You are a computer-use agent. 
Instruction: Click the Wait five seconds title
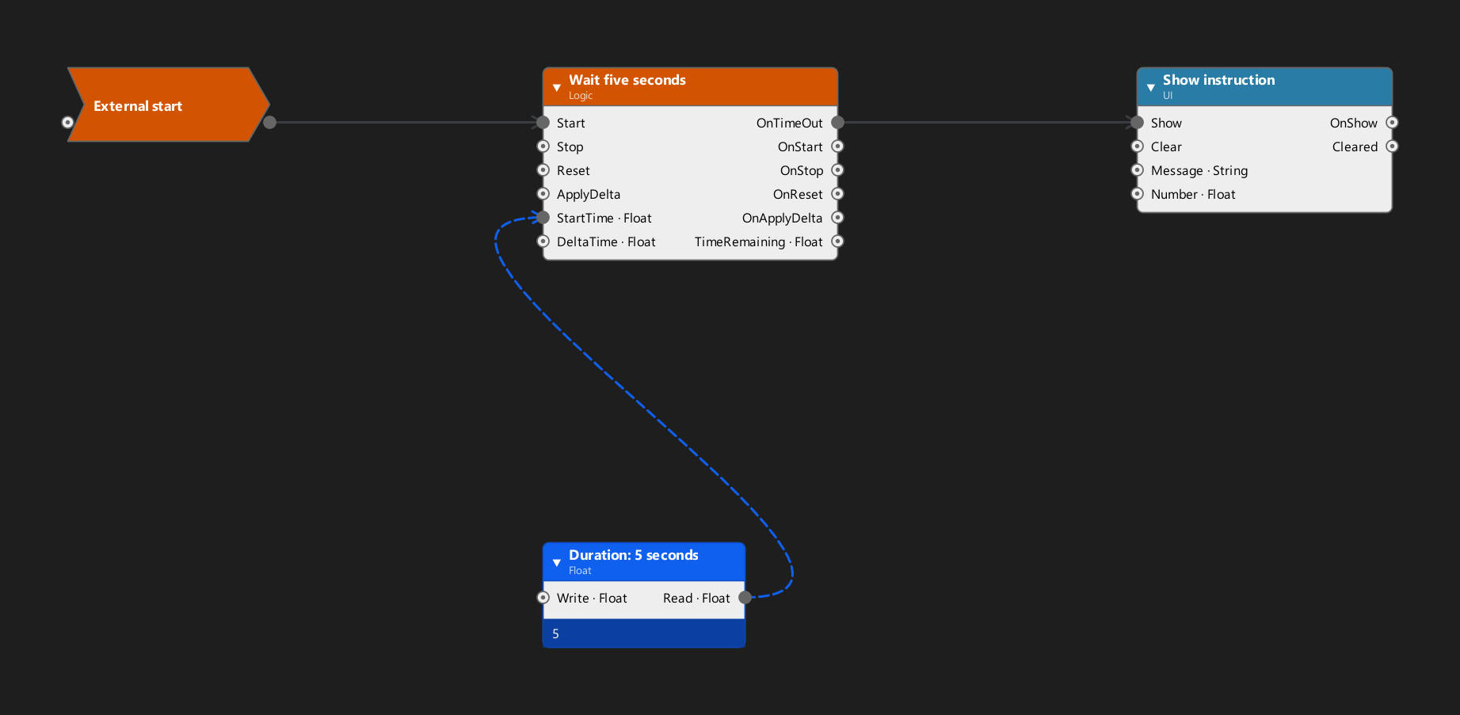click(x=627, y=80)
